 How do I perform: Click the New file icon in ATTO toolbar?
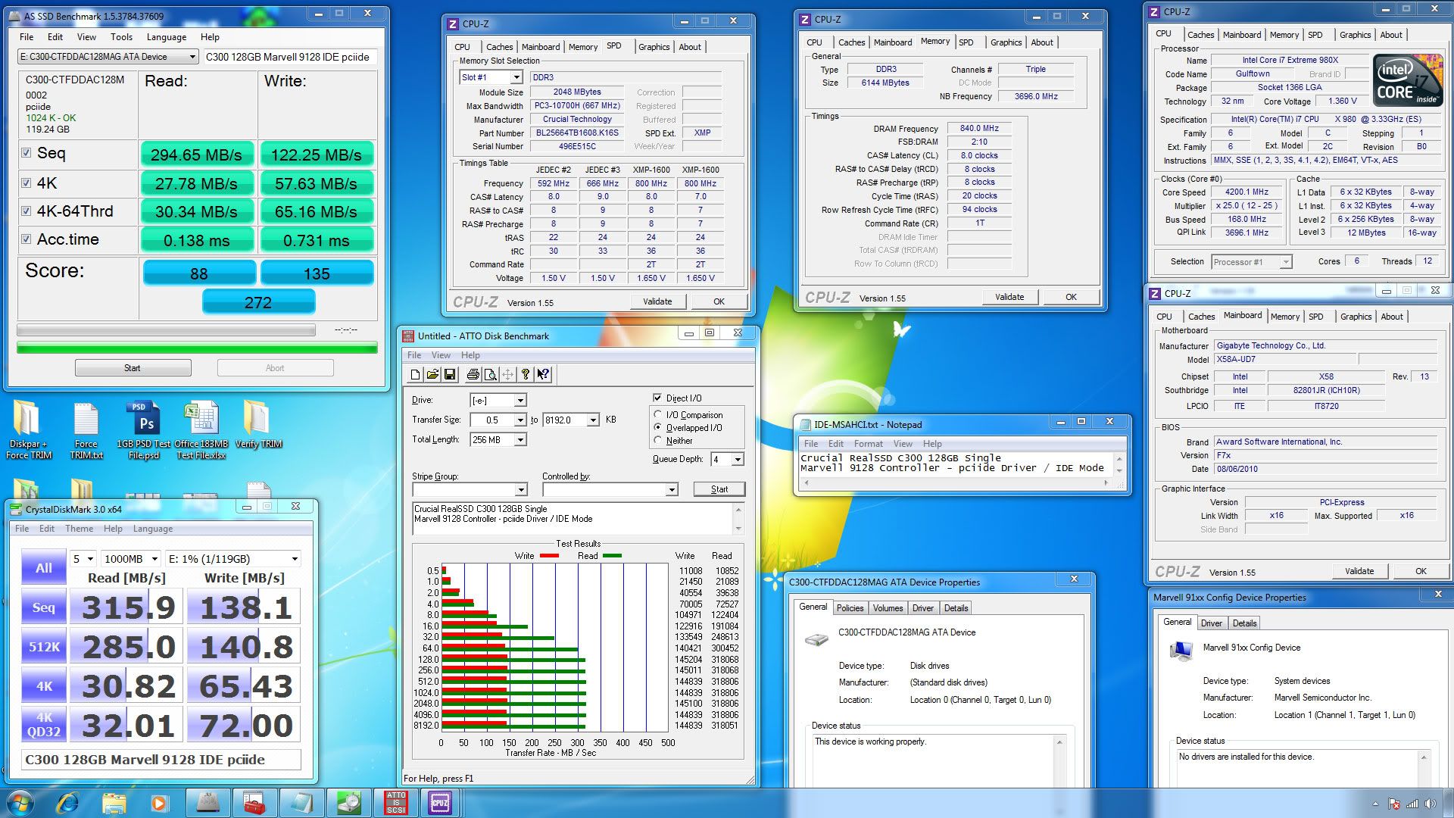(415, 374)
